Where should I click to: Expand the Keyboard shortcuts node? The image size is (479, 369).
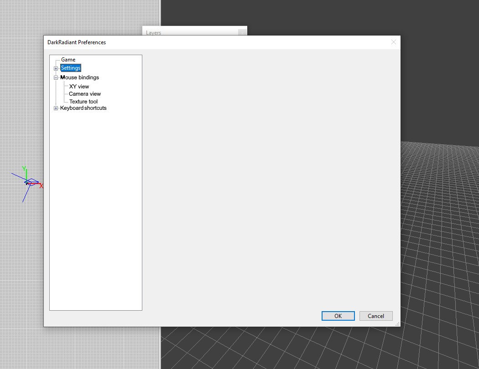point(56,108)
